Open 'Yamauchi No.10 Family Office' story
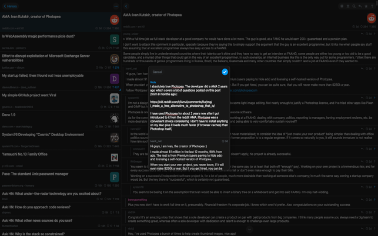This screenshot has width=378, height=236. pyautogui.click(x=61, y=160)
